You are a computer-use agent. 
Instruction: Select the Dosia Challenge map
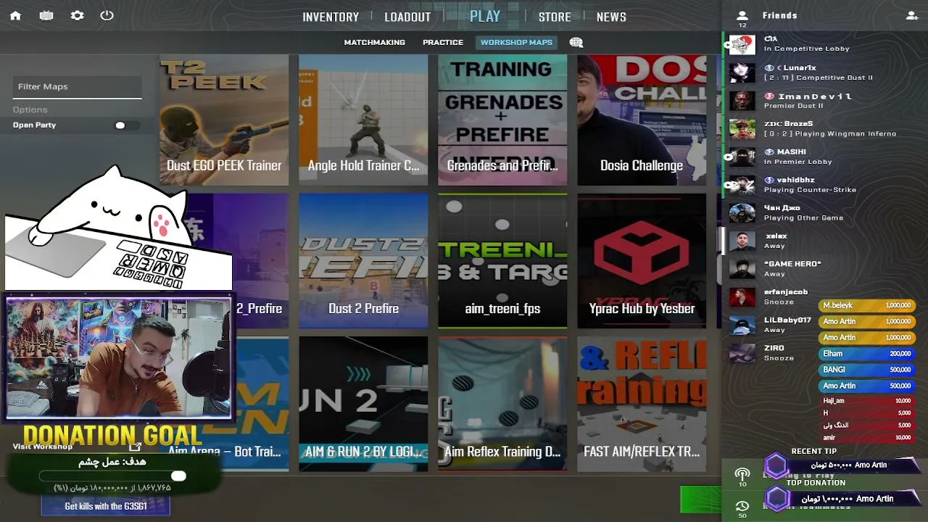642,120
